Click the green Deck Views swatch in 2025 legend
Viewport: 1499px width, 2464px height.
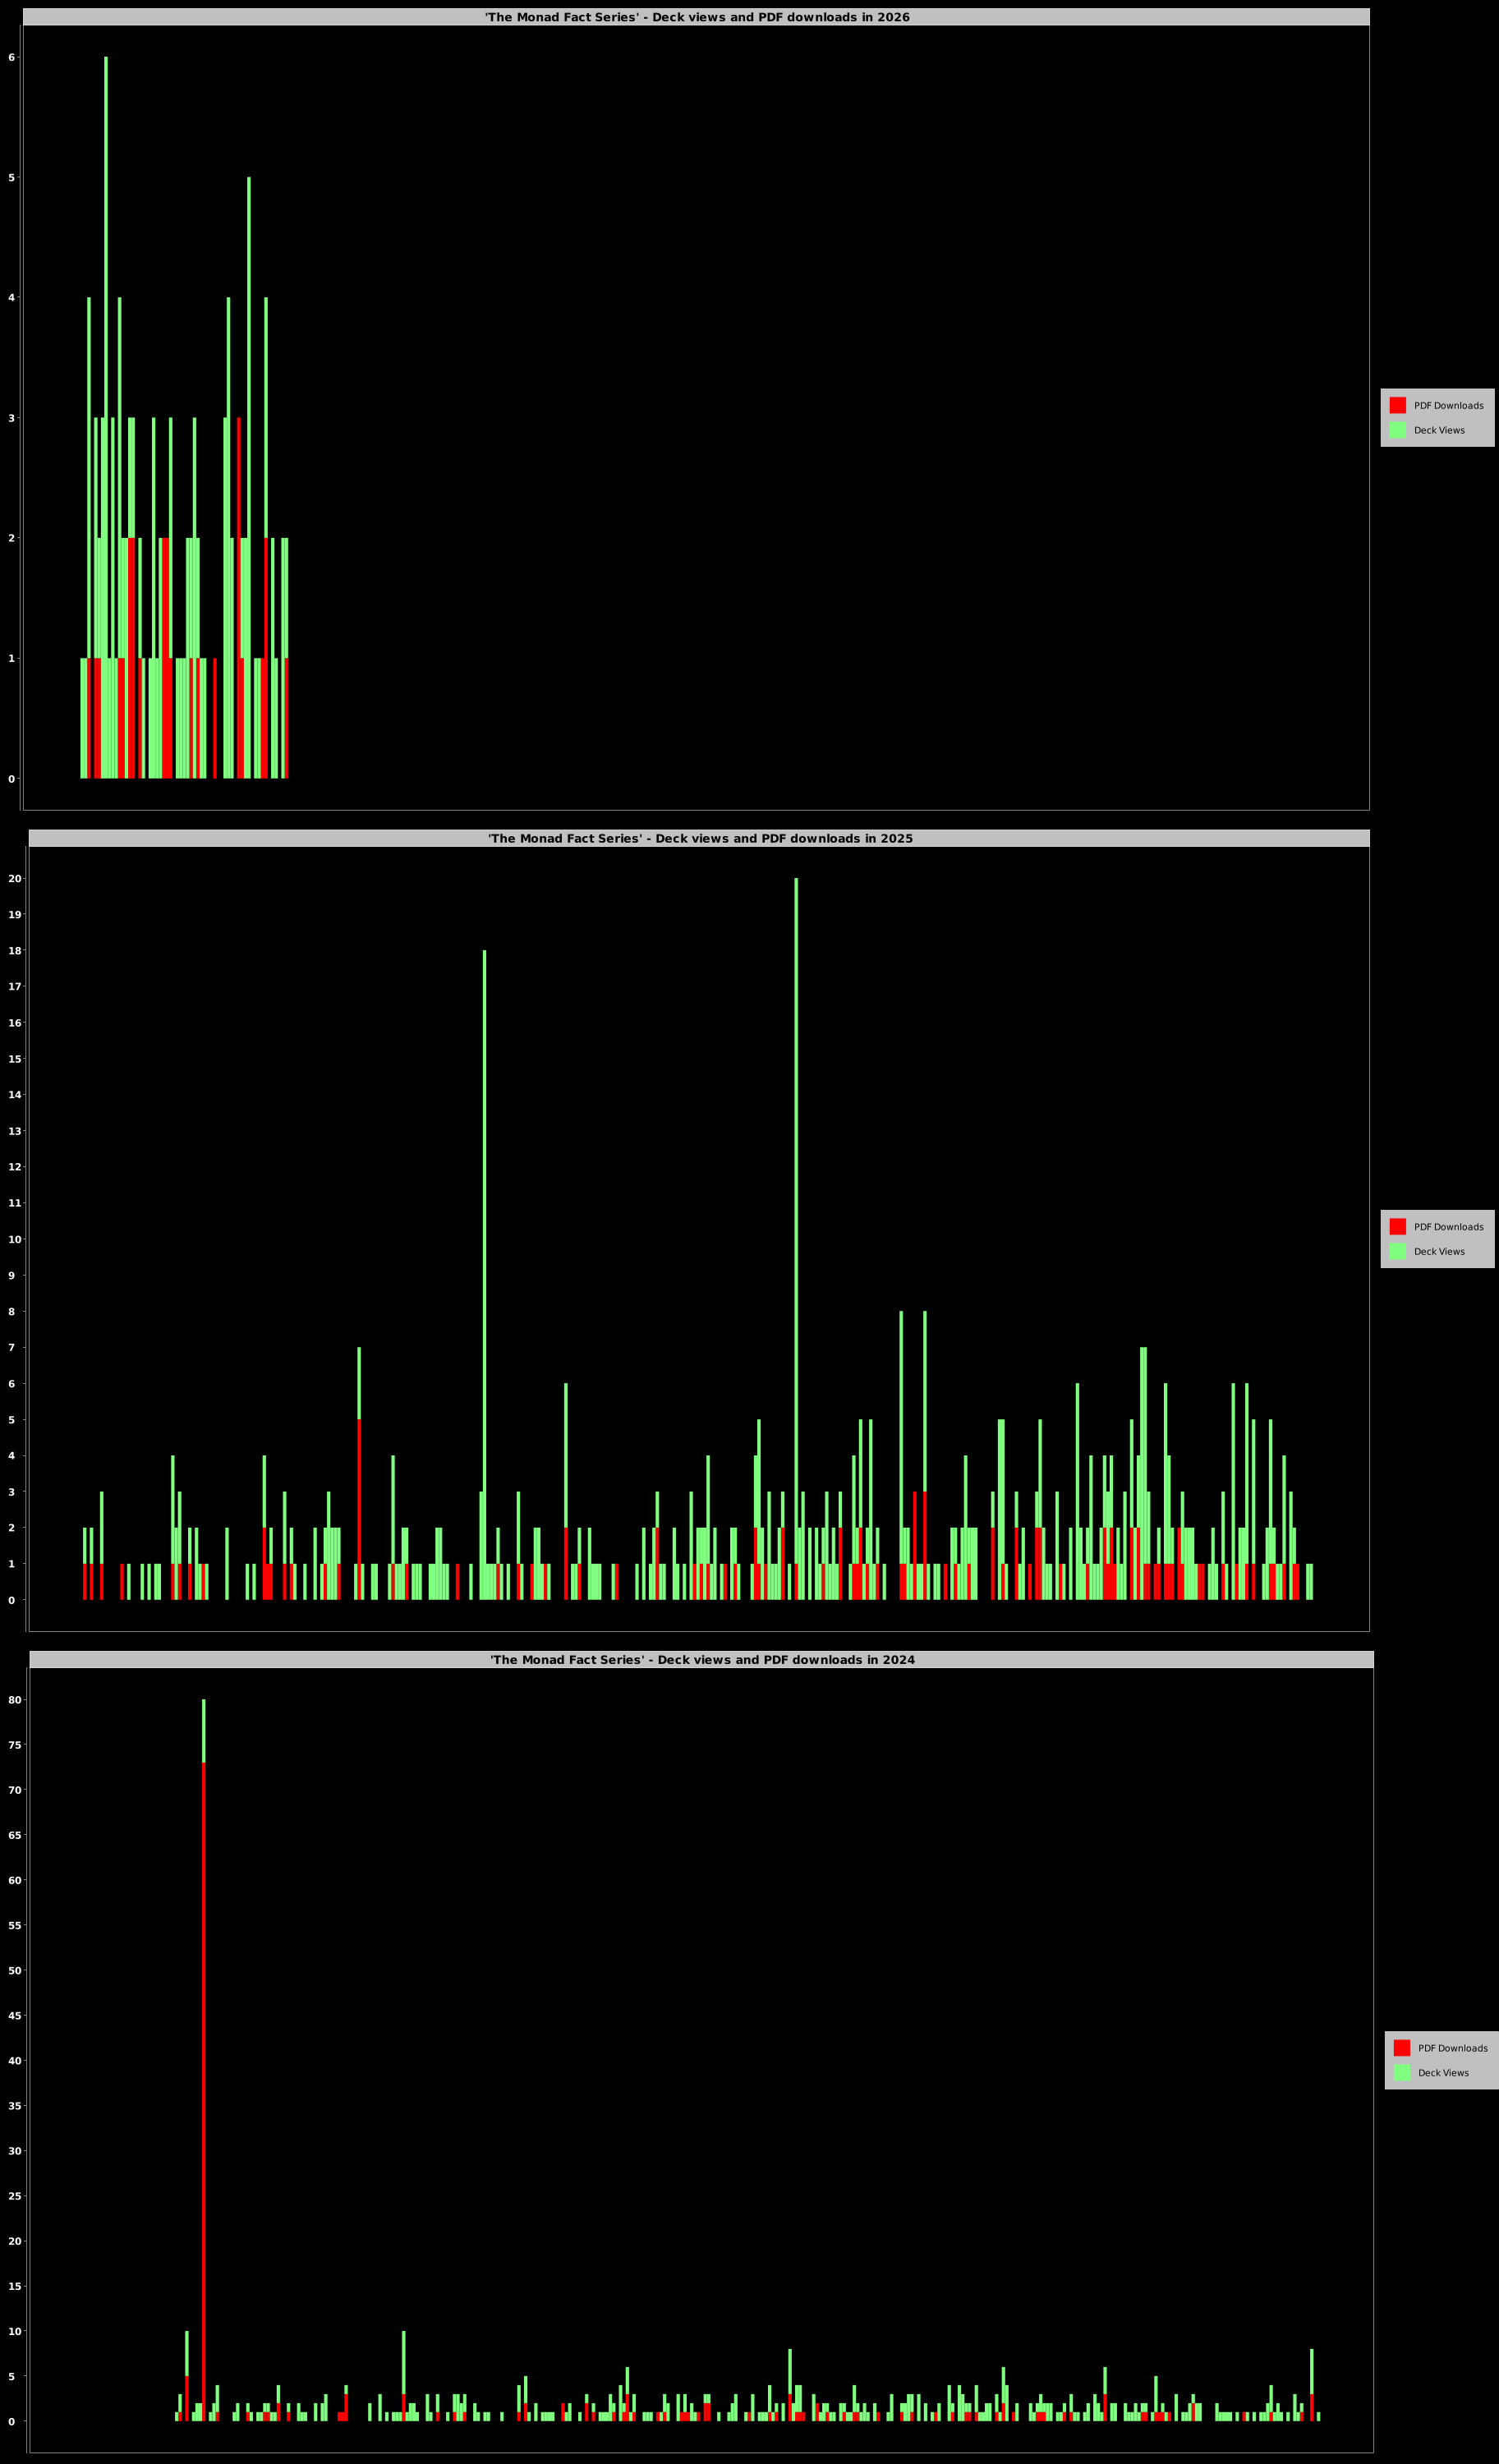click(x=1397, y=1251)
